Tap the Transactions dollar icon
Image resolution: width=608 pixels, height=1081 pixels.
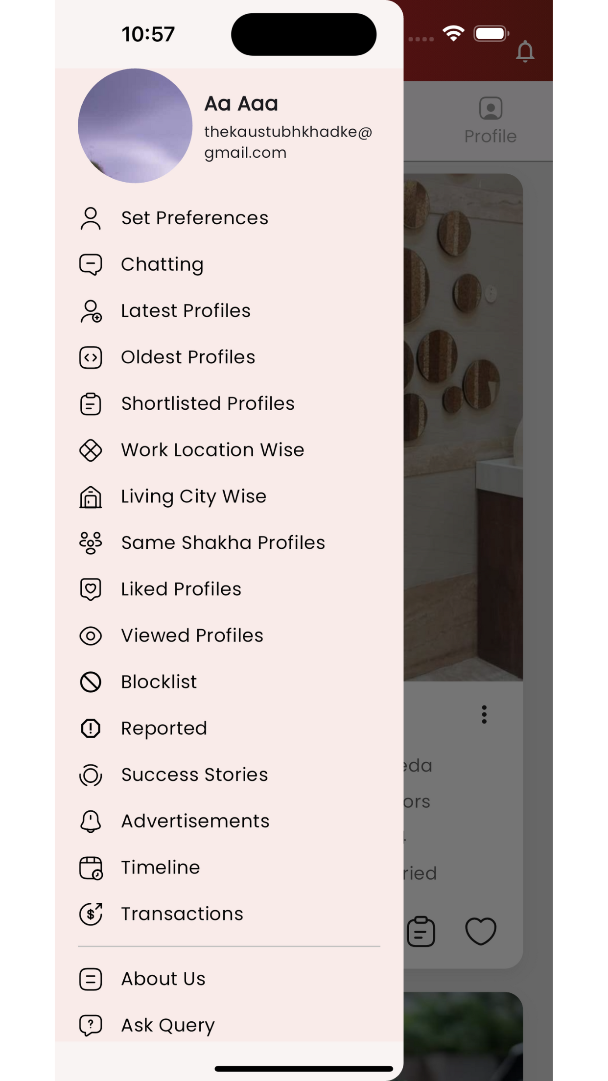click(91, 914)
